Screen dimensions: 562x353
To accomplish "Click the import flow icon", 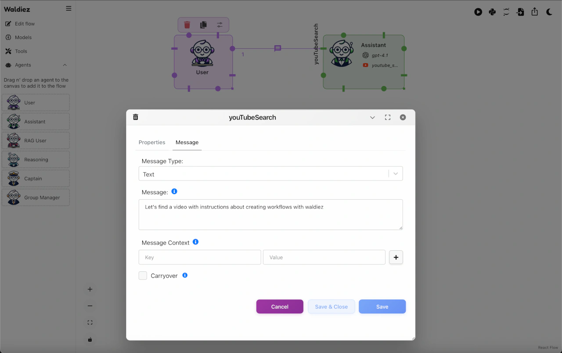I will 520,12.
